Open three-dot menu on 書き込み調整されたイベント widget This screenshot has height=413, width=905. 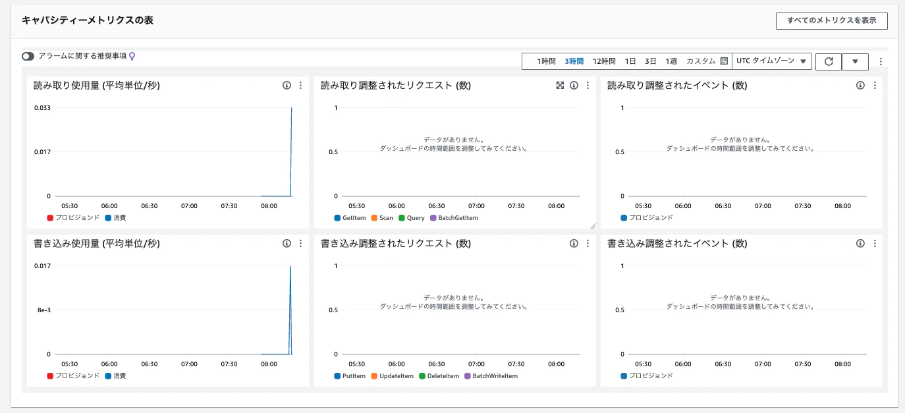(874, 243)
